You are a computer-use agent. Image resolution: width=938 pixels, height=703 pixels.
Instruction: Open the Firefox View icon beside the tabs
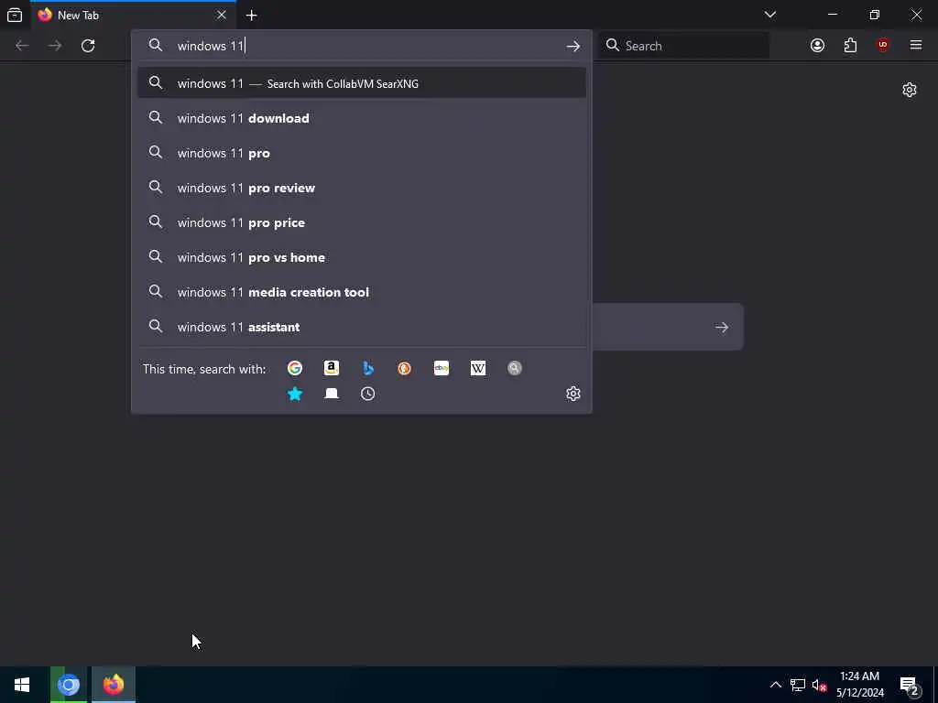coord(15,15)
